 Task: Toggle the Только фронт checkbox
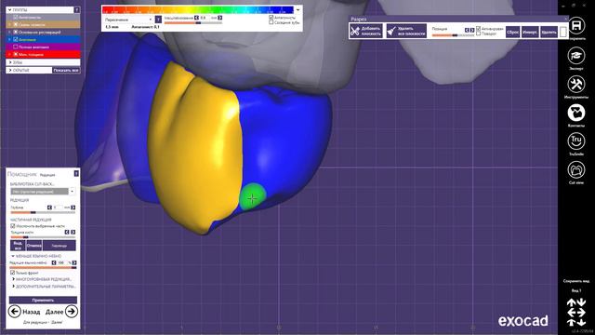12,273
